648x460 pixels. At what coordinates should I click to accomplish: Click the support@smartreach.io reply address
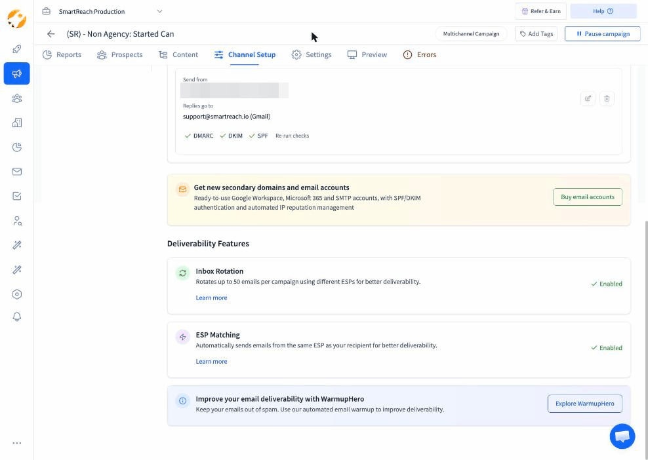[226, 117]
